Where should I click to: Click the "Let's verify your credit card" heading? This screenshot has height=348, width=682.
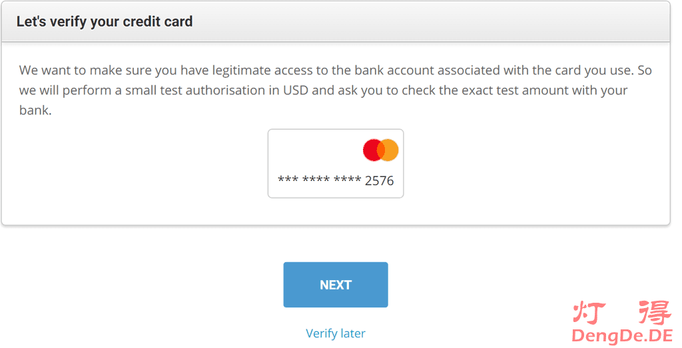click(x=105, y=21)
